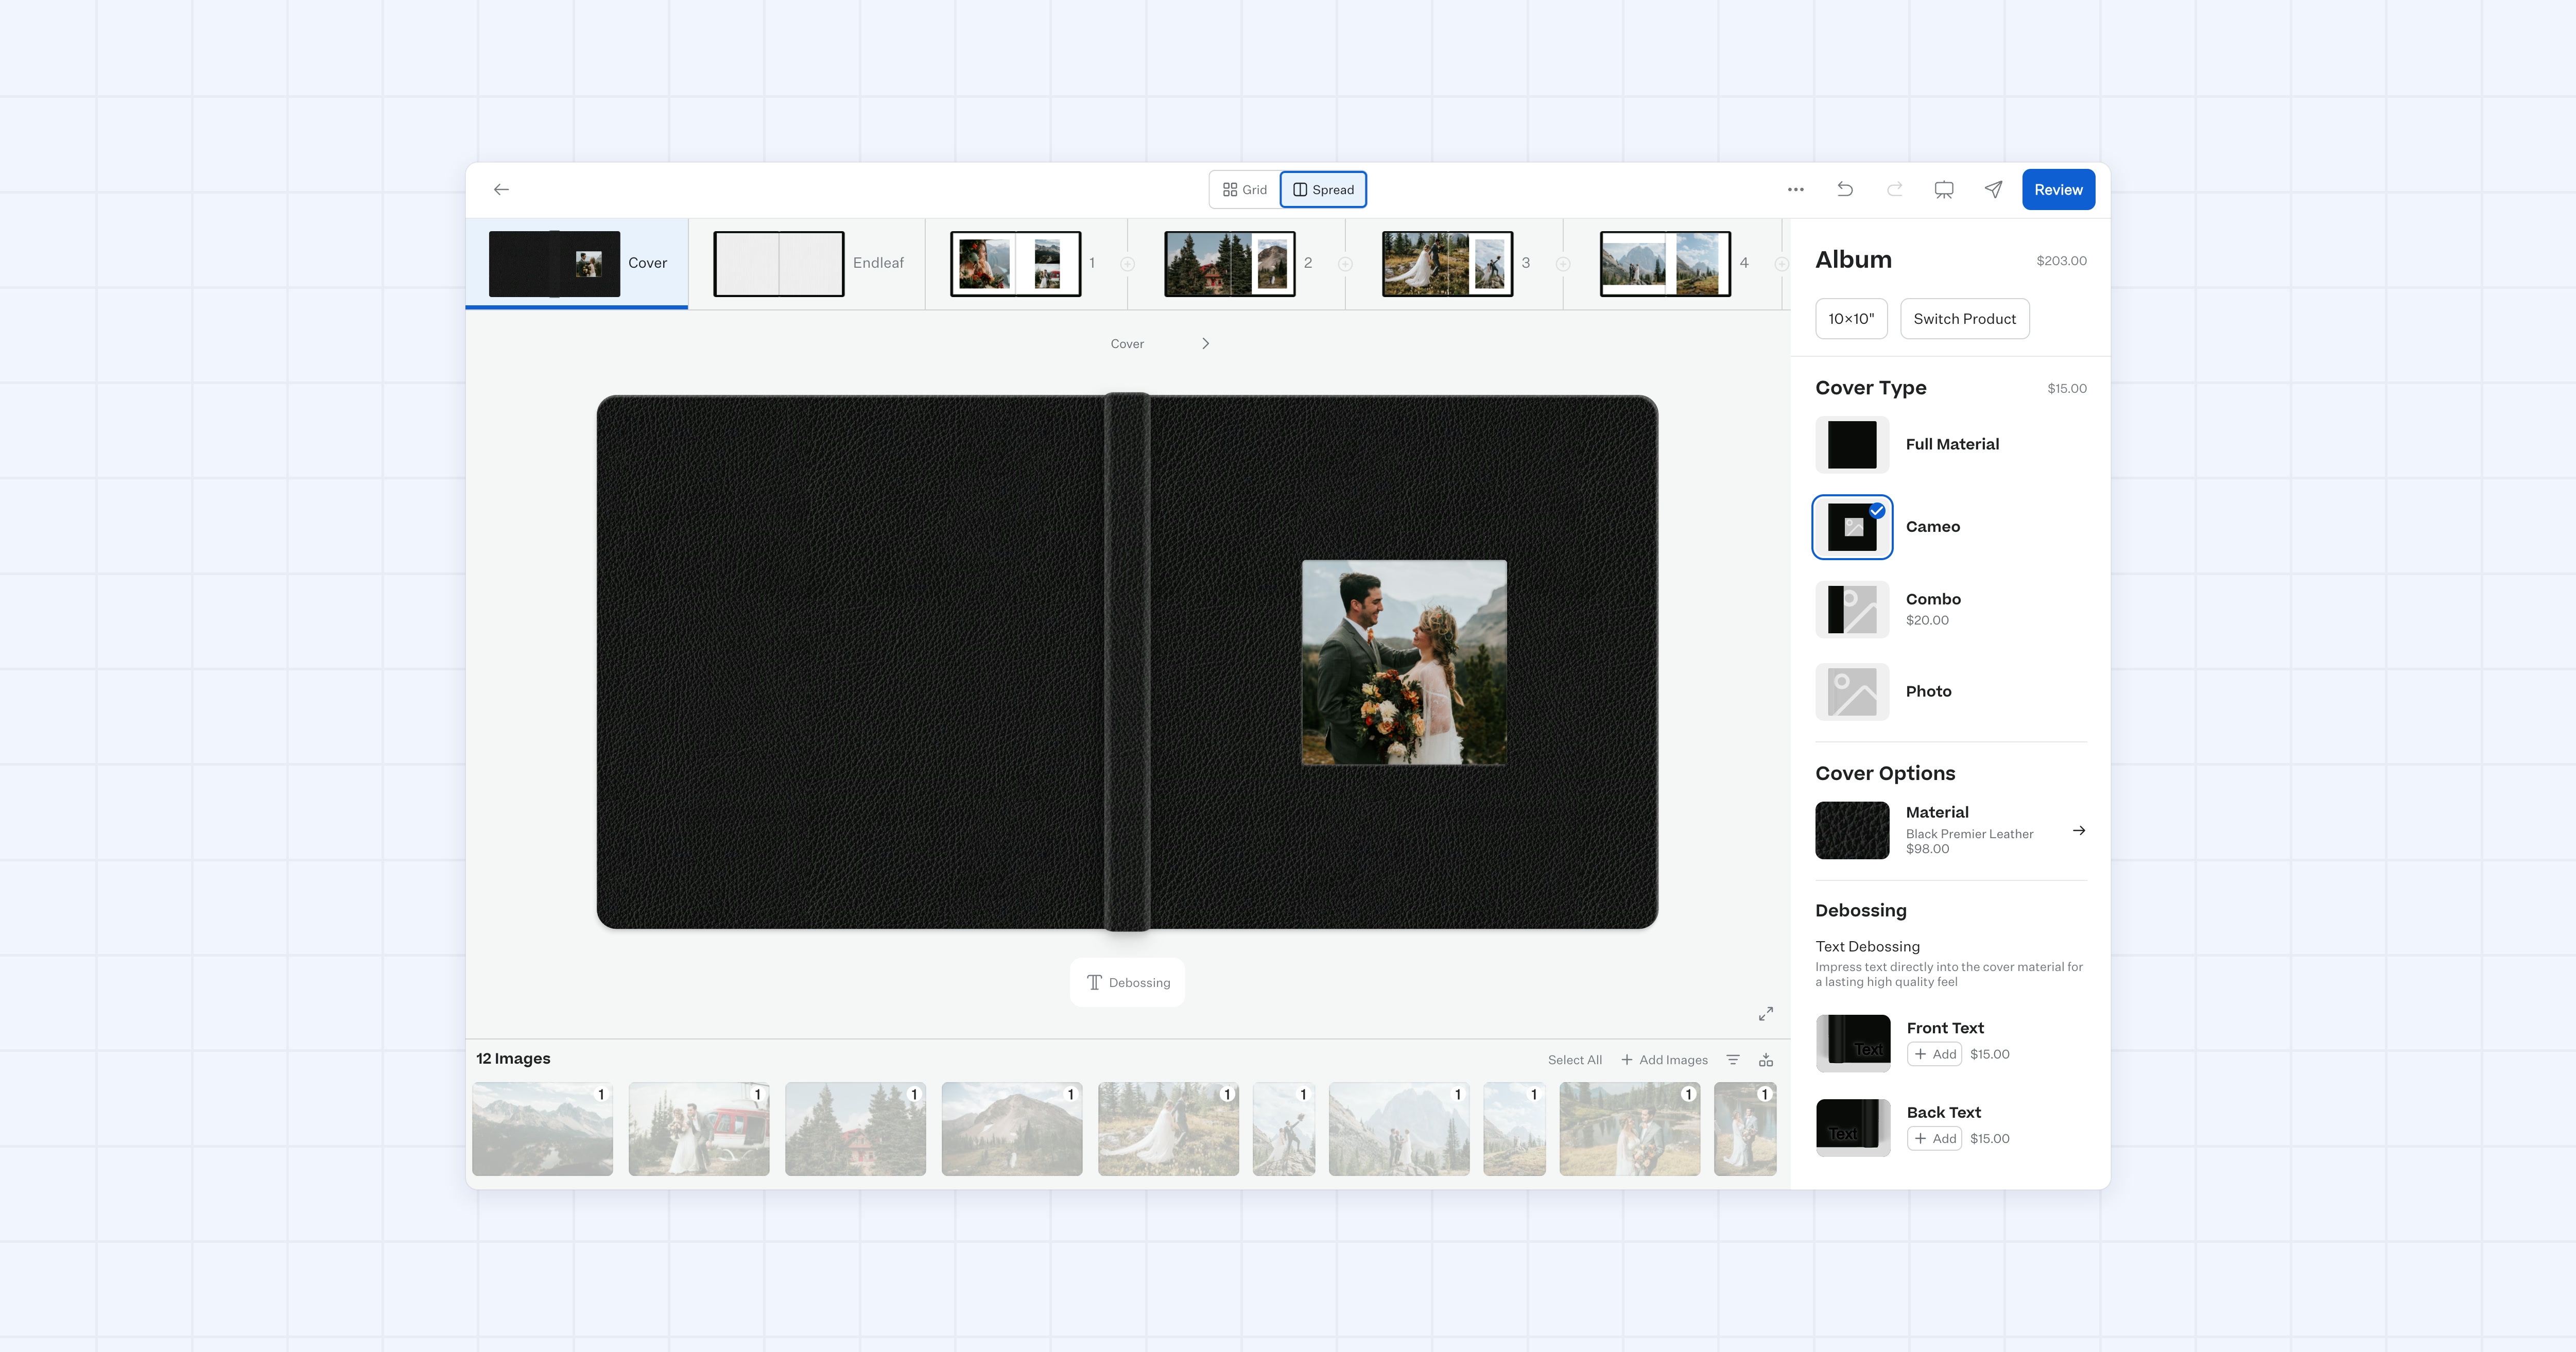Click the sort images filter icon
This screenshot has height=1352, width=2576.
click(1733, 1060)
